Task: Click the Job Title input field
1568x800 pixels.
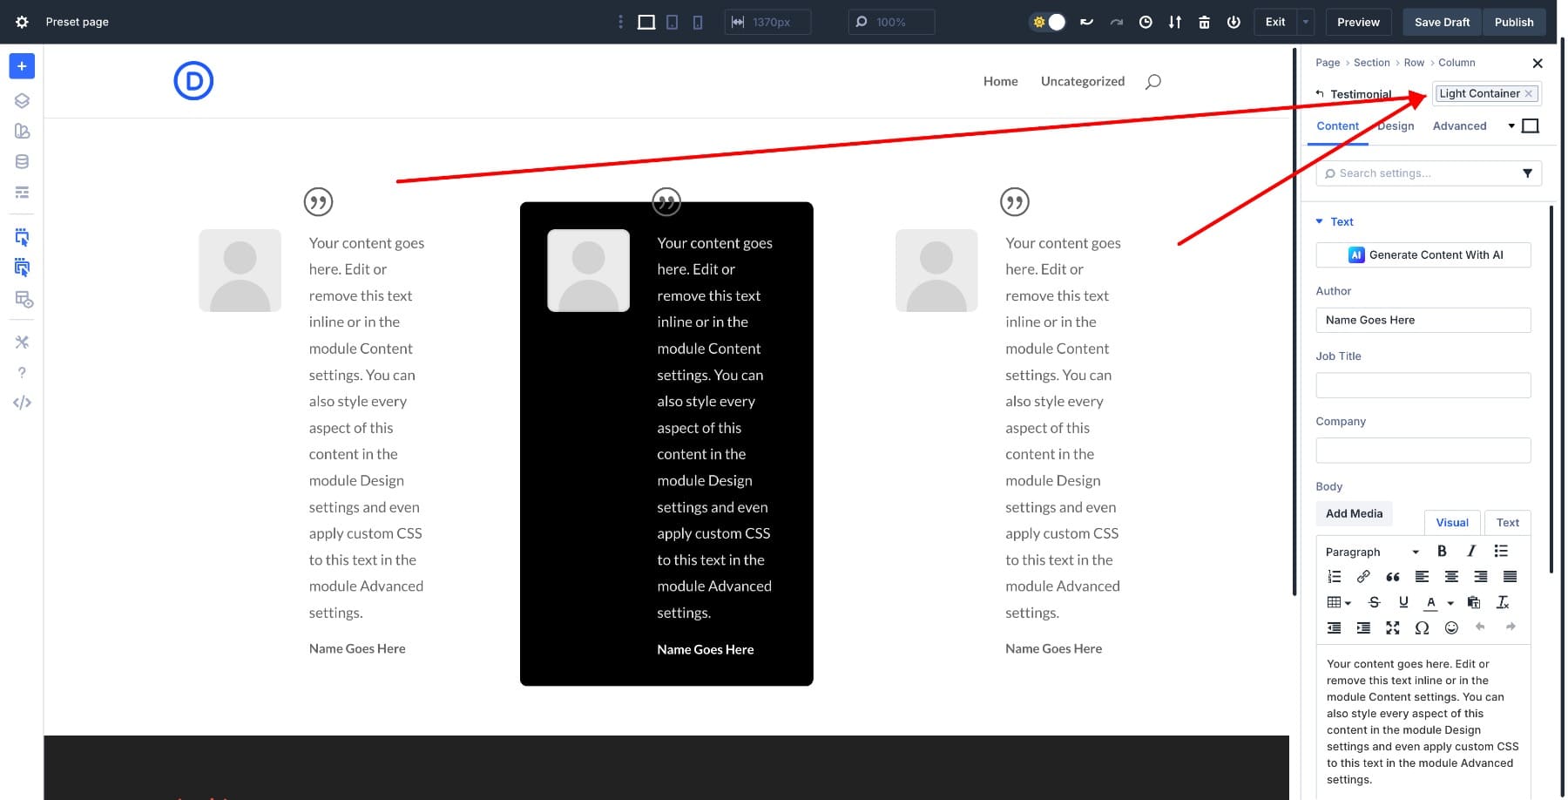Action: tap(1423, 385)
